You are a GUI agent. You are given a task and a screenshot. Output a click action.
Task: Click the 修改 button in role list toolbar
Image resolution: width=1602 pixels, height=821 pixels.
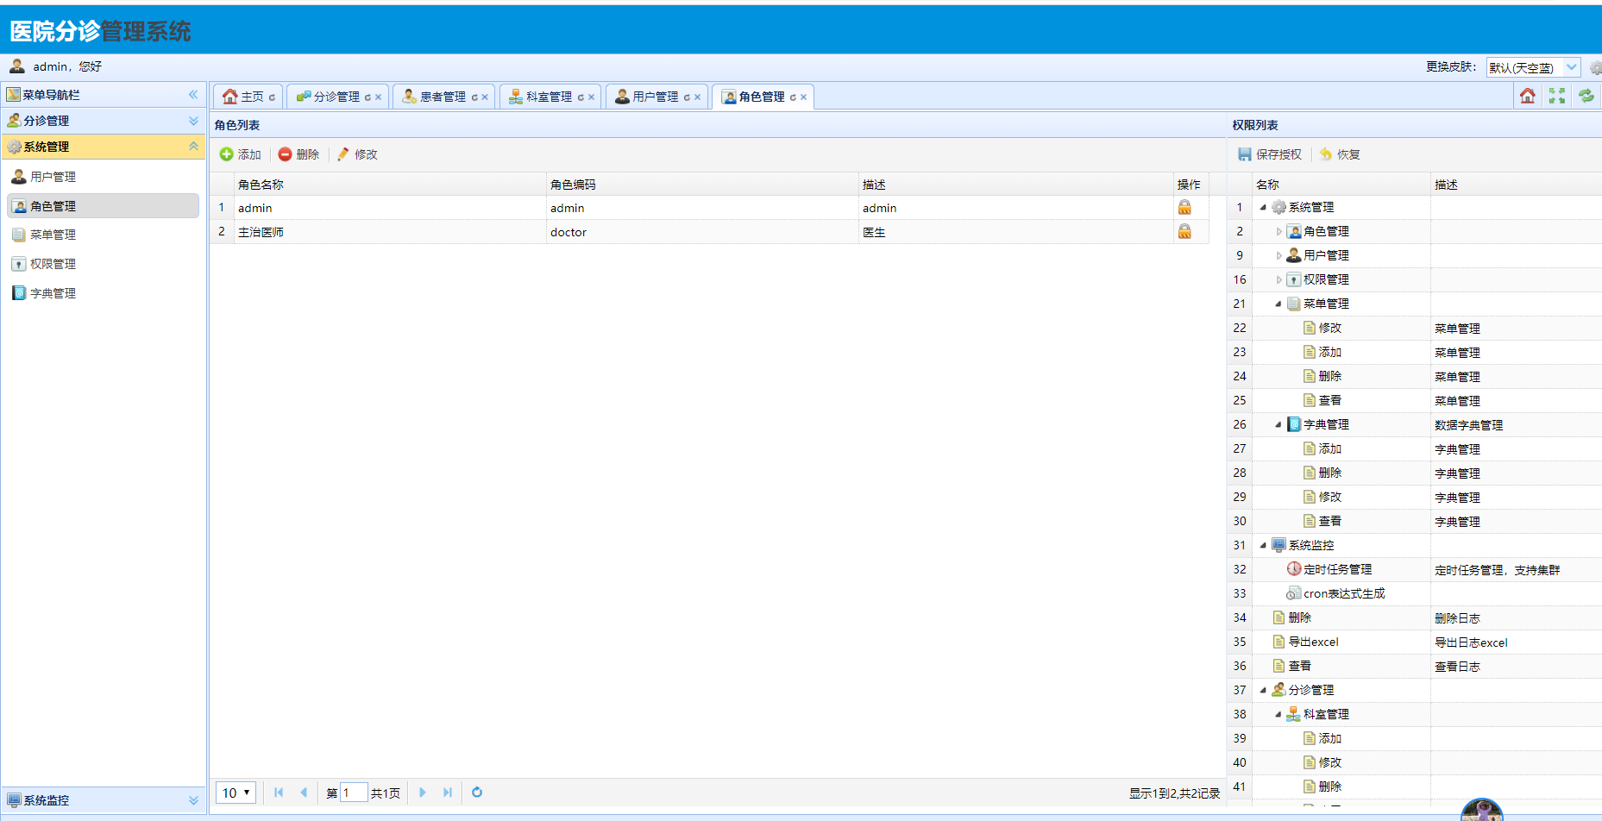[358, 154]
